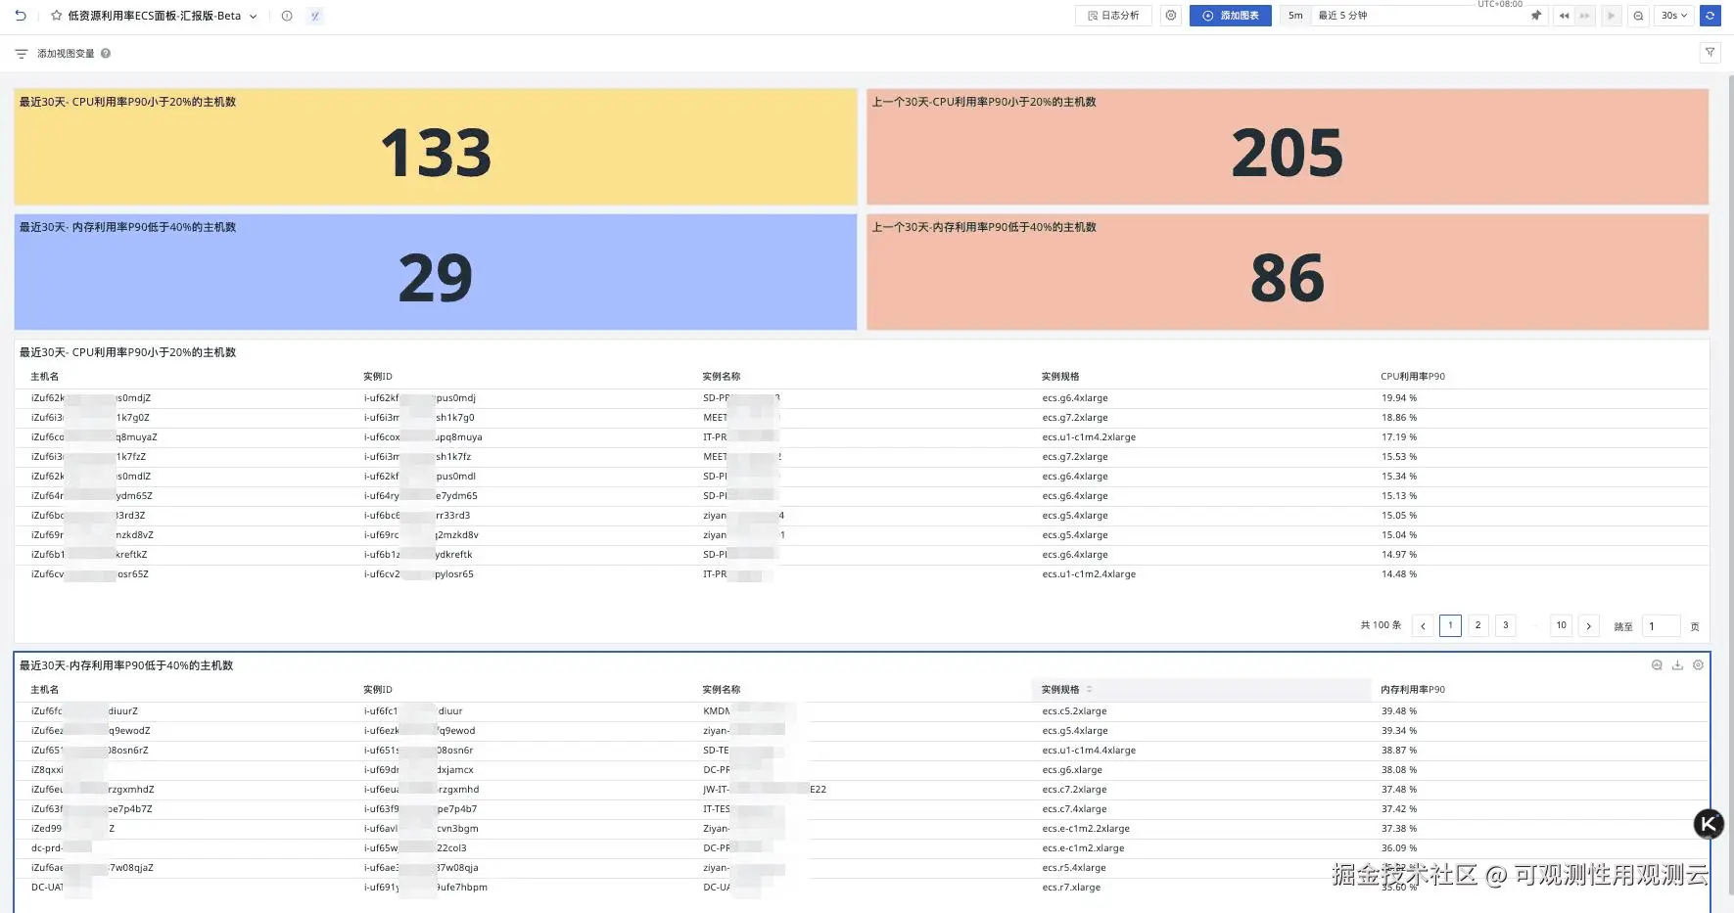
Task: Go to page 2 of CPU table
Action: click(x=1478, y=625)
